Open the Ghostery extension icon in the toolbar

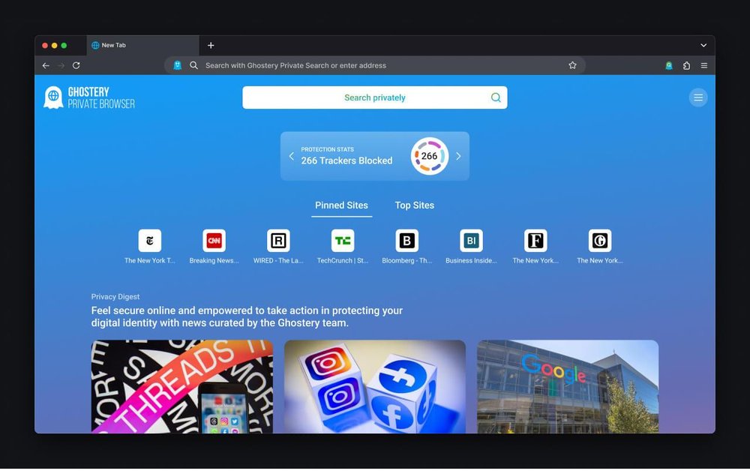pos(669,65)
